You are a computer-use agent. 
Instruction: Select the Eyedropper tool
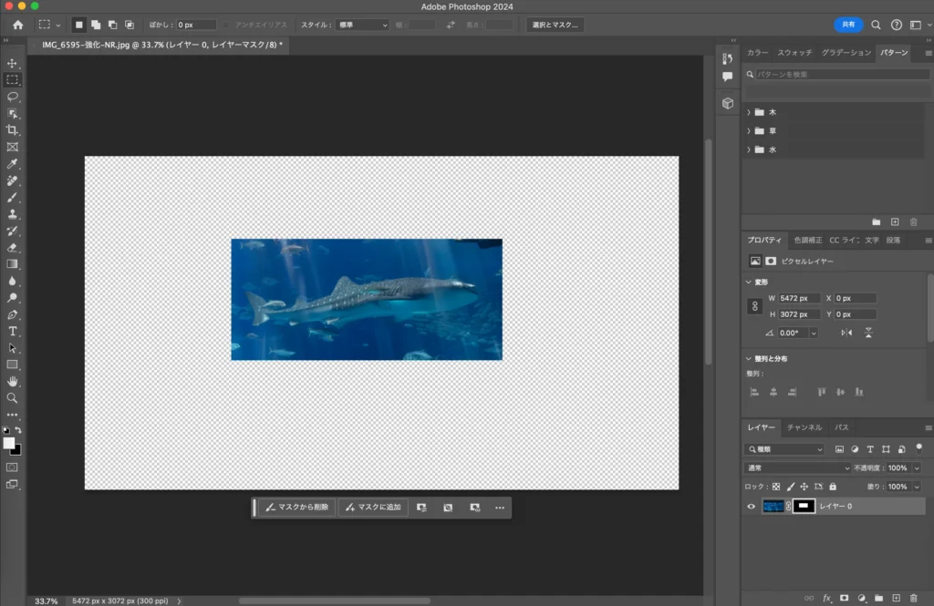point(13,164)
